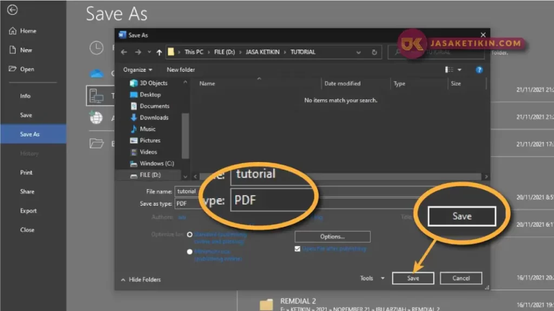Select the Standard publishing radio option
554x311 pixels.
[190, 234]
